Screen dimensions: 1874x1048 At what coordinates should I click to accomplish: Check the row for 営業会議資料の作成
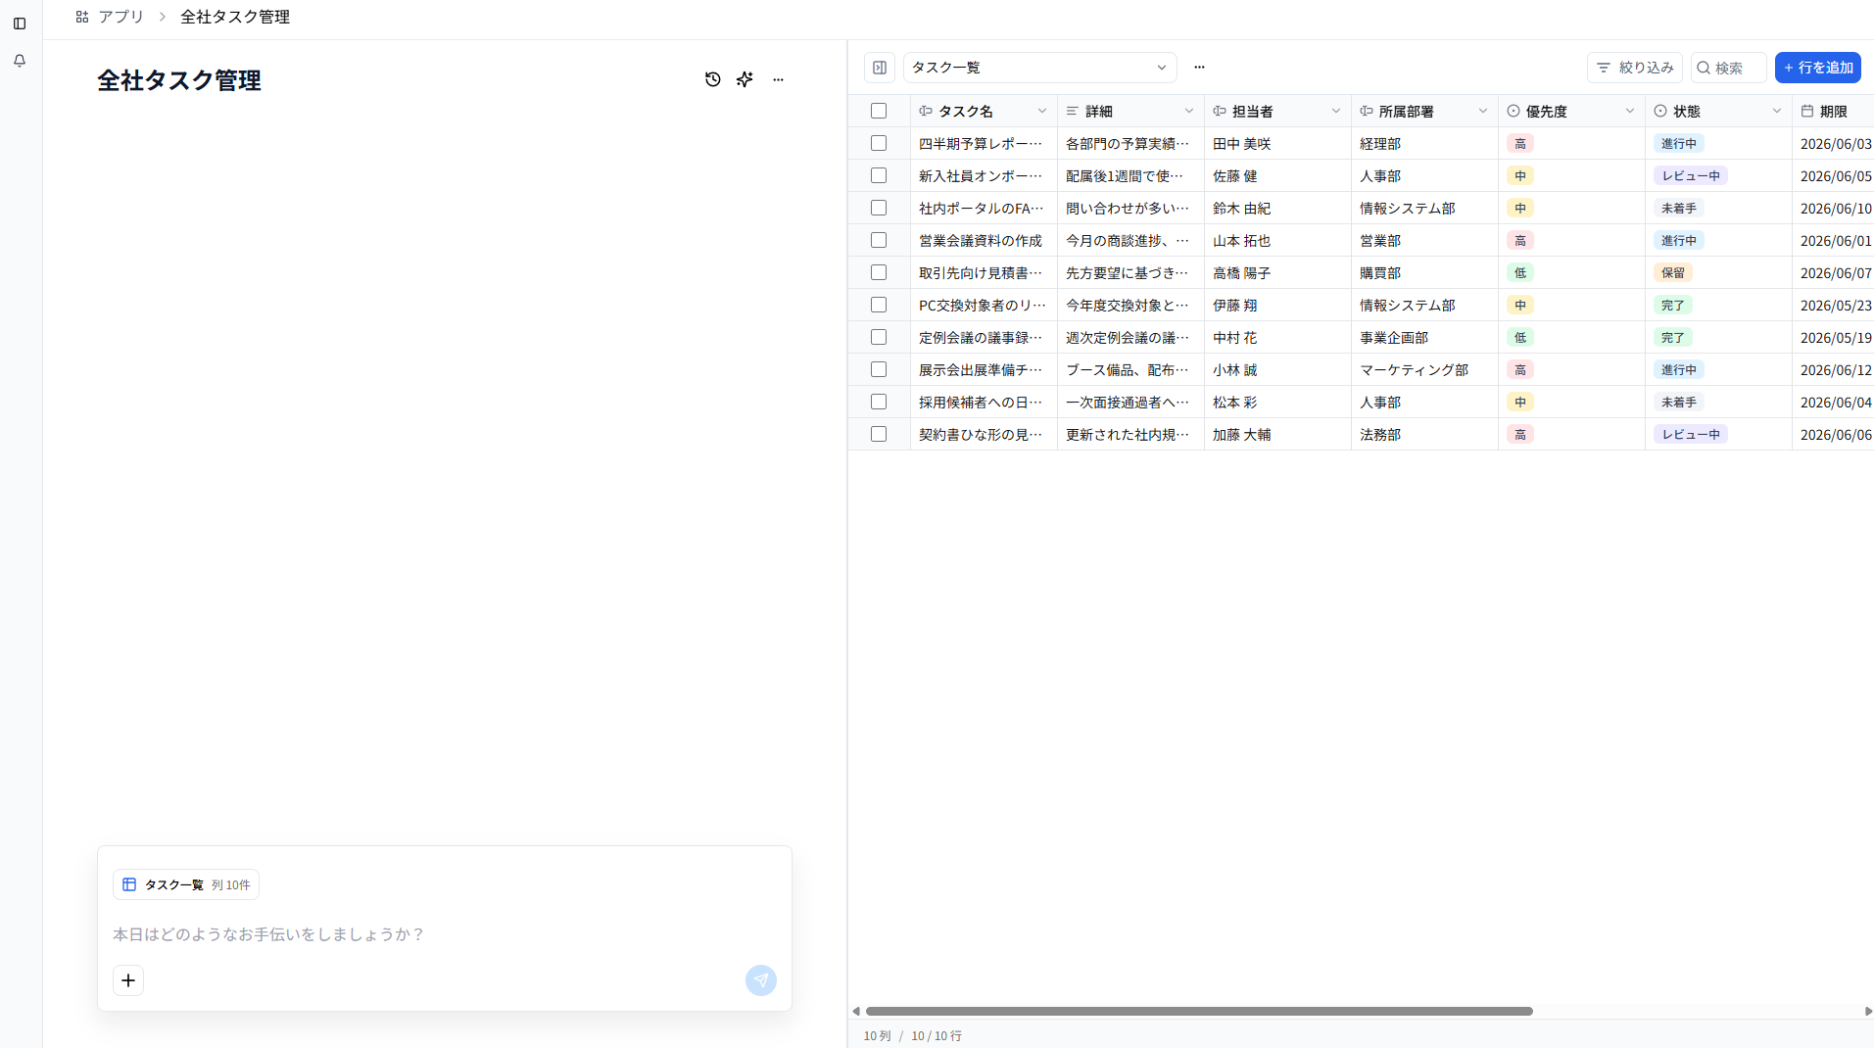[879, 240]
